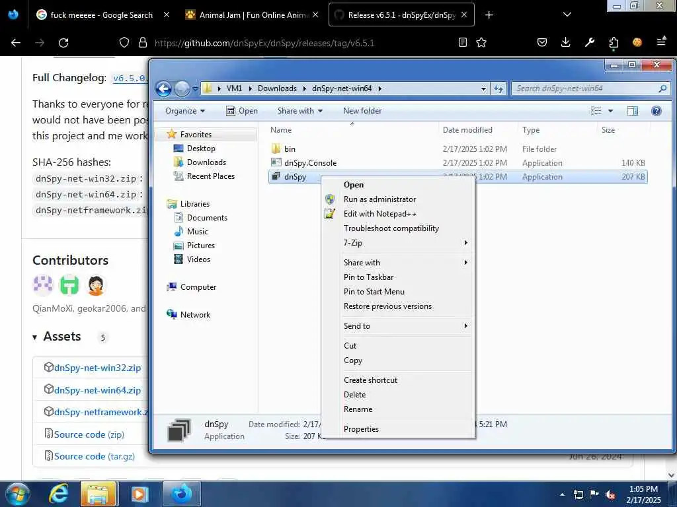
Task: Open Firefox downloads panel
Action: (x=566, y=42)
